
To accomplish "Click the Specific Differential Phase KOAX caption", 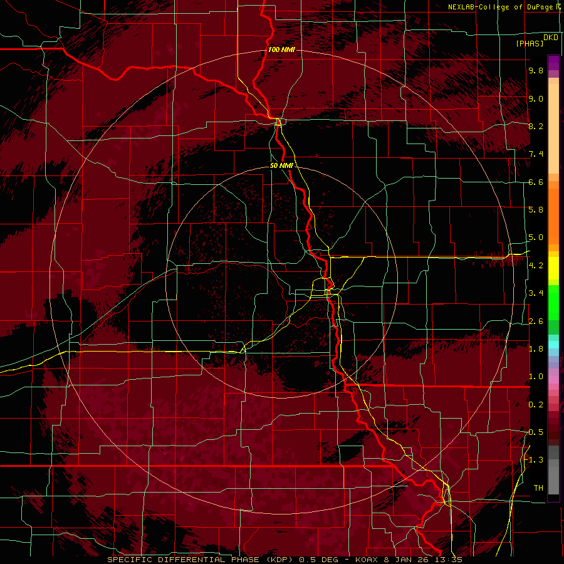I will pyautogui.click(x=285, y=560).
